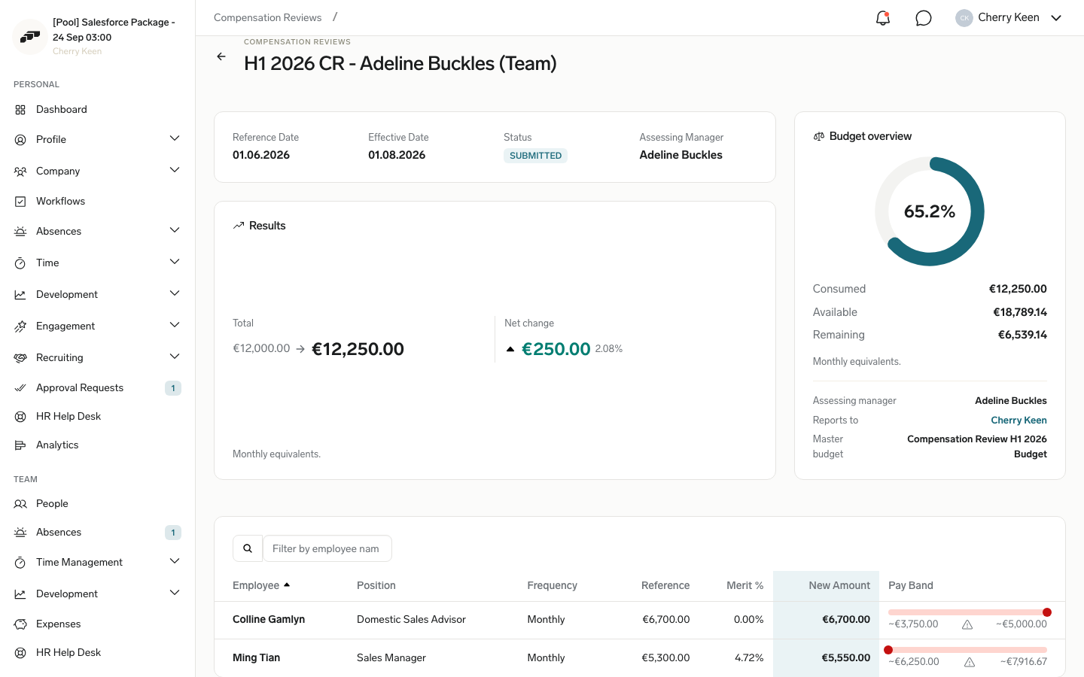Click the Company people icon
The image size is (1084, 677).
coord(20,172)
